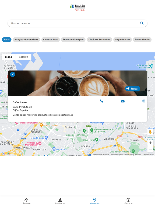
Task: Switch map to Satélite view
Action: tap(23, 57)
